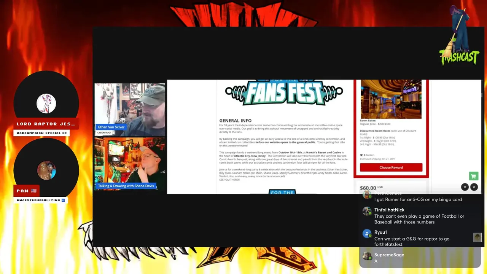Click TinfoilhatNick's chat avatar
Screen dimensions: 487x274
pos(367,211)
